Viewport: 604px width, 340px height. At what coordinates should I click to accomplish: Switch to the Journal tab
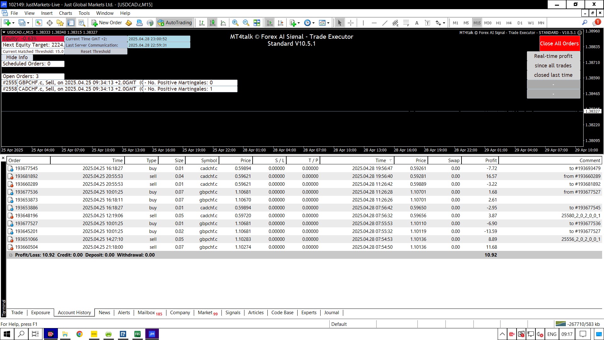coord(331,313)
